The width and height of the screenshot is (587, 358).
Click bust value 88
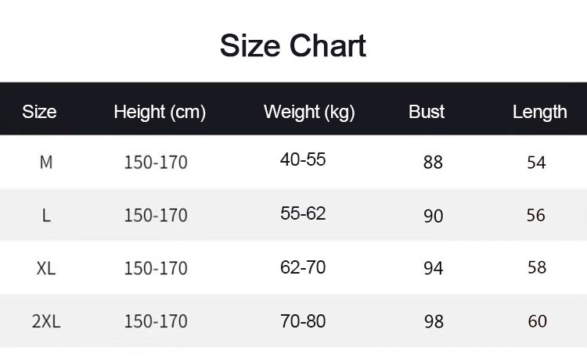(x=433, y=163)
